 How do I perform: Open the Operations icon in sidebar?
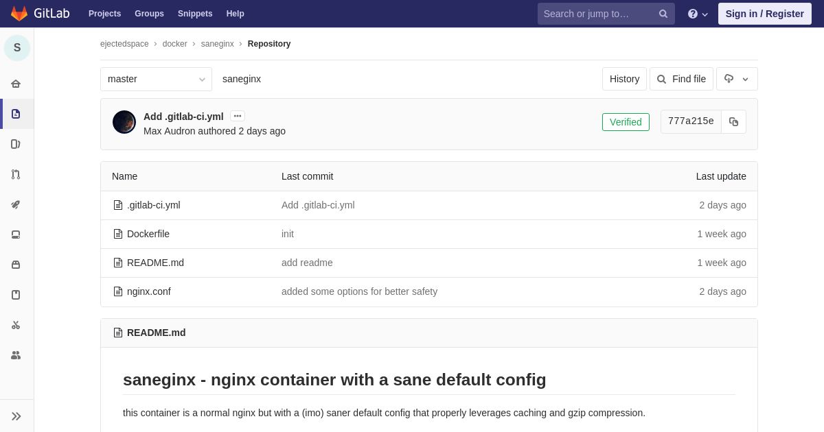pyautogui.click(x=16, y=235)
